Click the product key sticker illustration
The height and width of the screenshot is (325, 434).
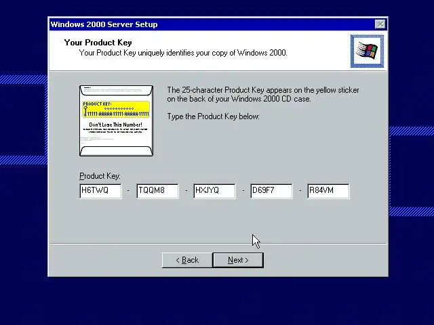116,121
